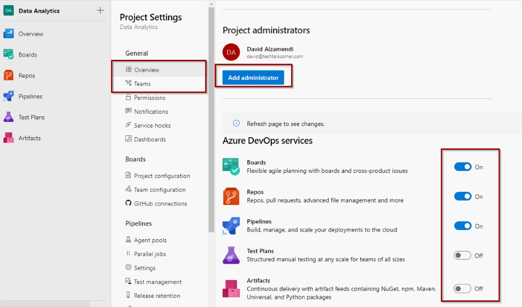
Task: Go to Test Plans in the left navigation
Action: (32, 117)
